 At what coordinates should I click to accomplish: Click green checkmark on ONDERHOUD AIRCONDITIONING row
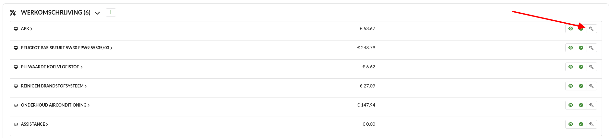pyautogui.click(x=581, y=105)
